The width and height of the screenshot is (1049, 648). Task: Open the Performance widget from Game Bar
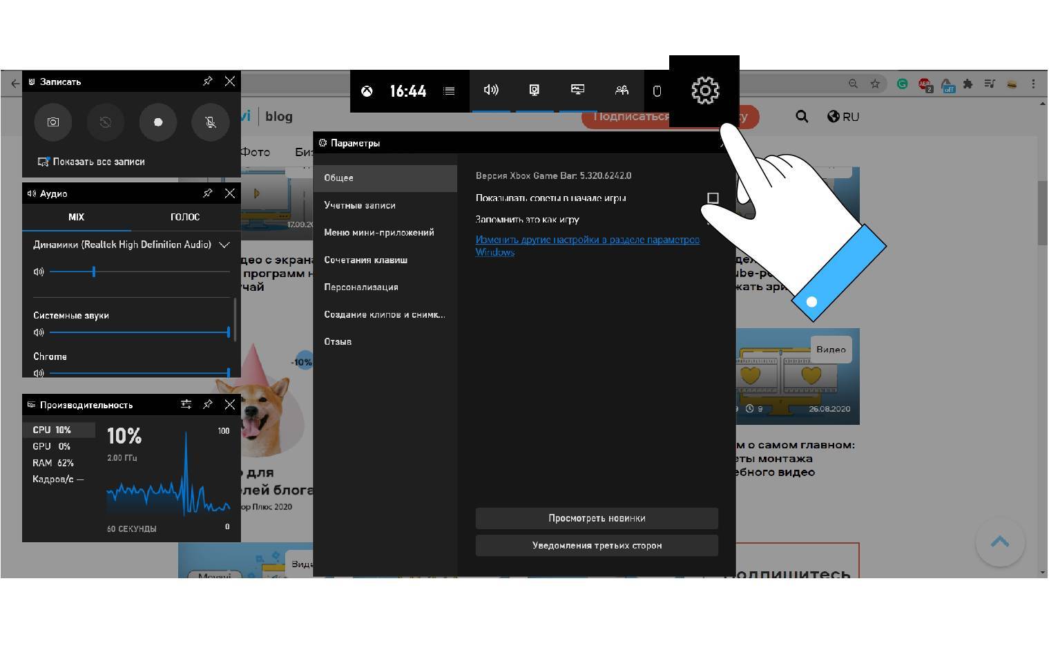coord(577,90)
